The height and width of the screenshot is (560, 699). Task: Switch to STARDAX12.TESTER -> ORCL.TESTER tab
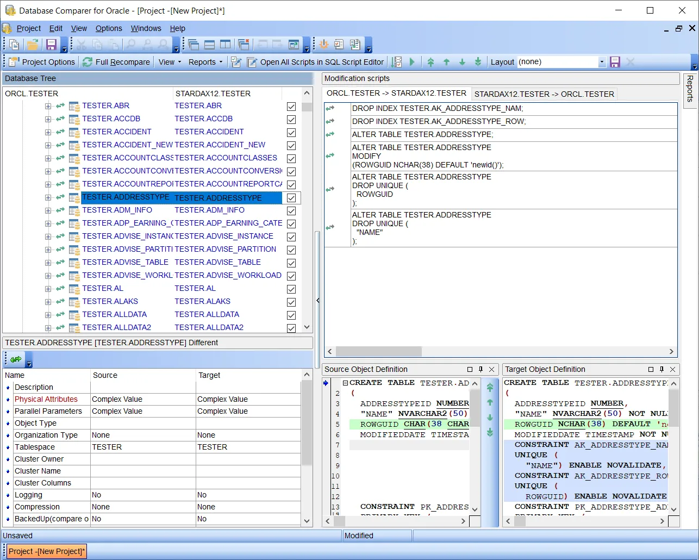pos(544,94)
